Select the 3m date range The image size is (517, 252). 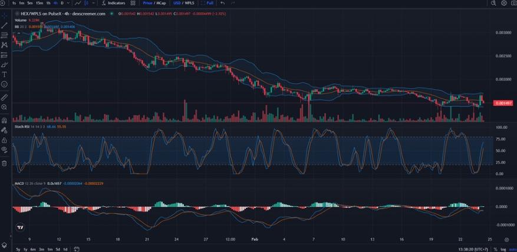(x=42, y=249)
